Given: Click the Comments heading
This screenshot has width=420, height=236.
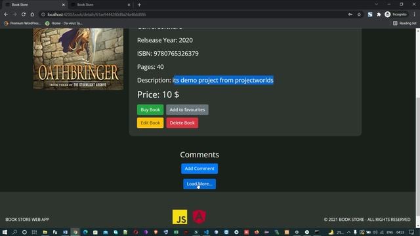Looking at the screenshot, I should (x=199, y=155).
